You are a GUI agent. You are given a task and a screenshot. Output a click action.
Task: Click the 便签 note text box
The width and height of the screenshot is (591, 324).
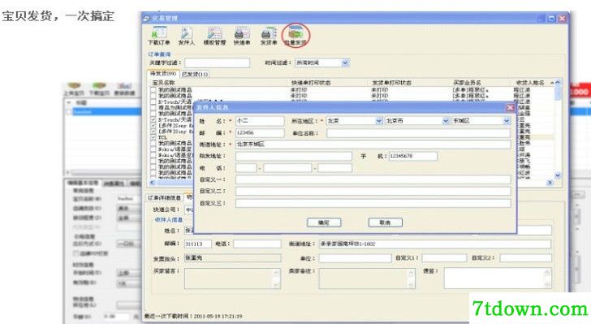click(498, 279)
